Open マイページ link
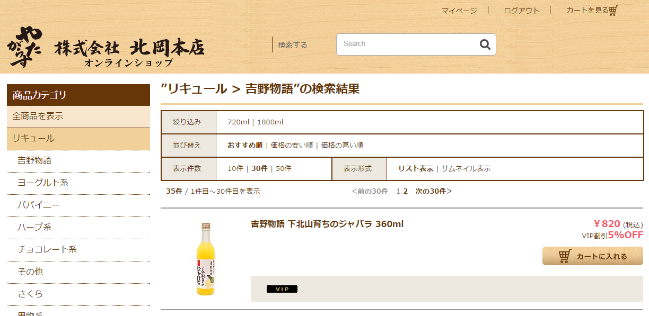This screenshot has width=649, height=316. [459, 11]
